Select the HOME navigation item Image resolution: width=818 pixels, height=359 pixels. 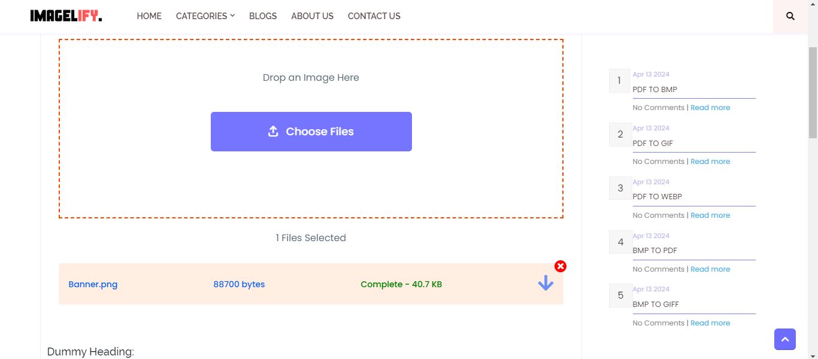149,16
